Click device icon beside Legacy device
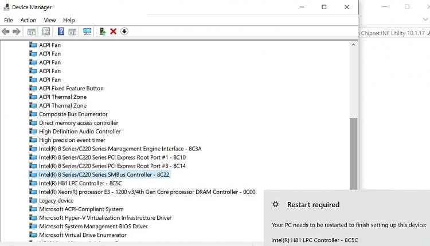Screen dimensions: 430x246 pyautogui.click(x=33, y=200)
